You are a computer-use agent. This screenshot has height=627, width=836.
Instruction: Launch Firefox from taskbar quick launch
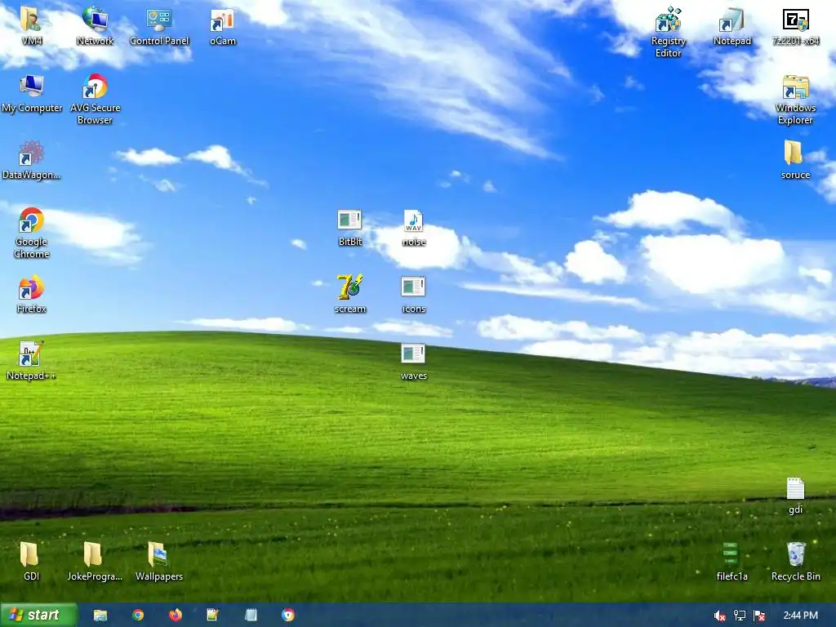tap(175, 616)
